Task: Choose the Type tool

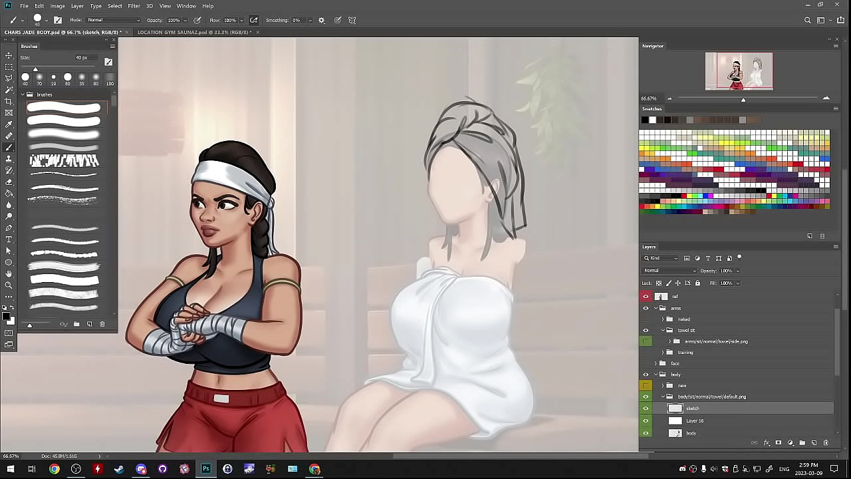Action: coord(9,239)
